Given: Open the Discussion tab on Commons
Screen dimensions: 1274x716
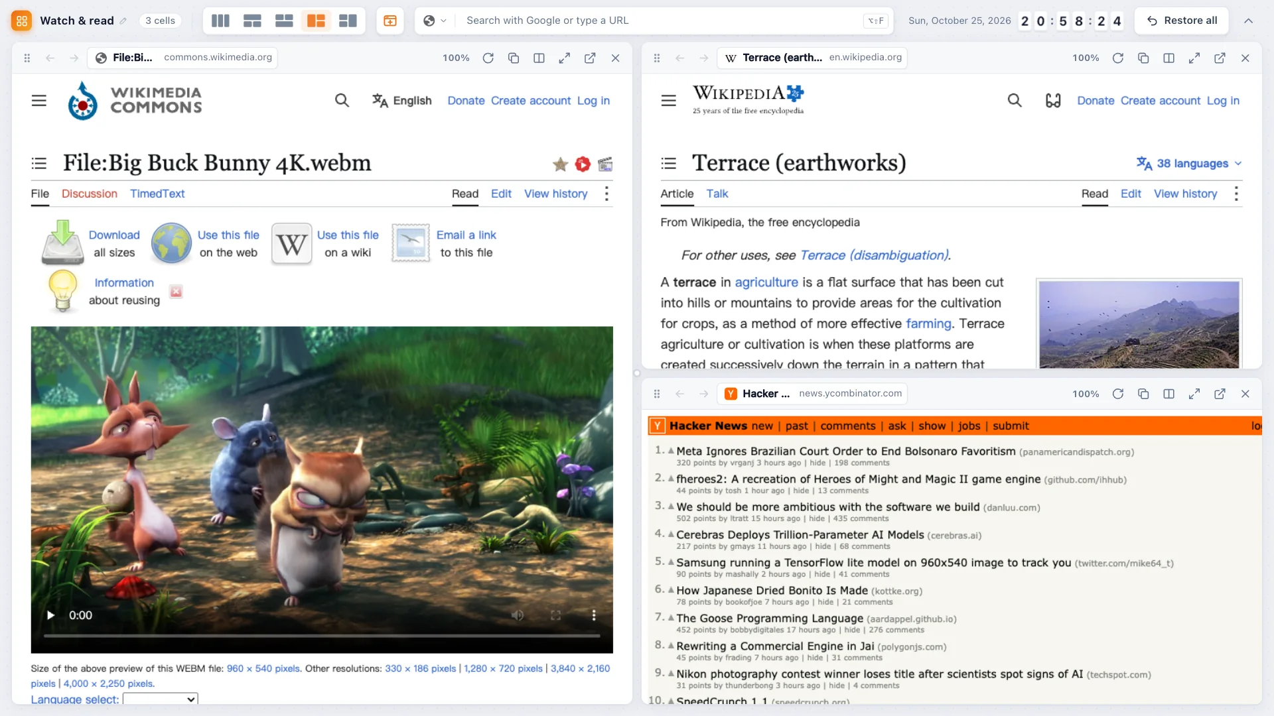Looking at the screenshot, I should (x=90, y=194).
